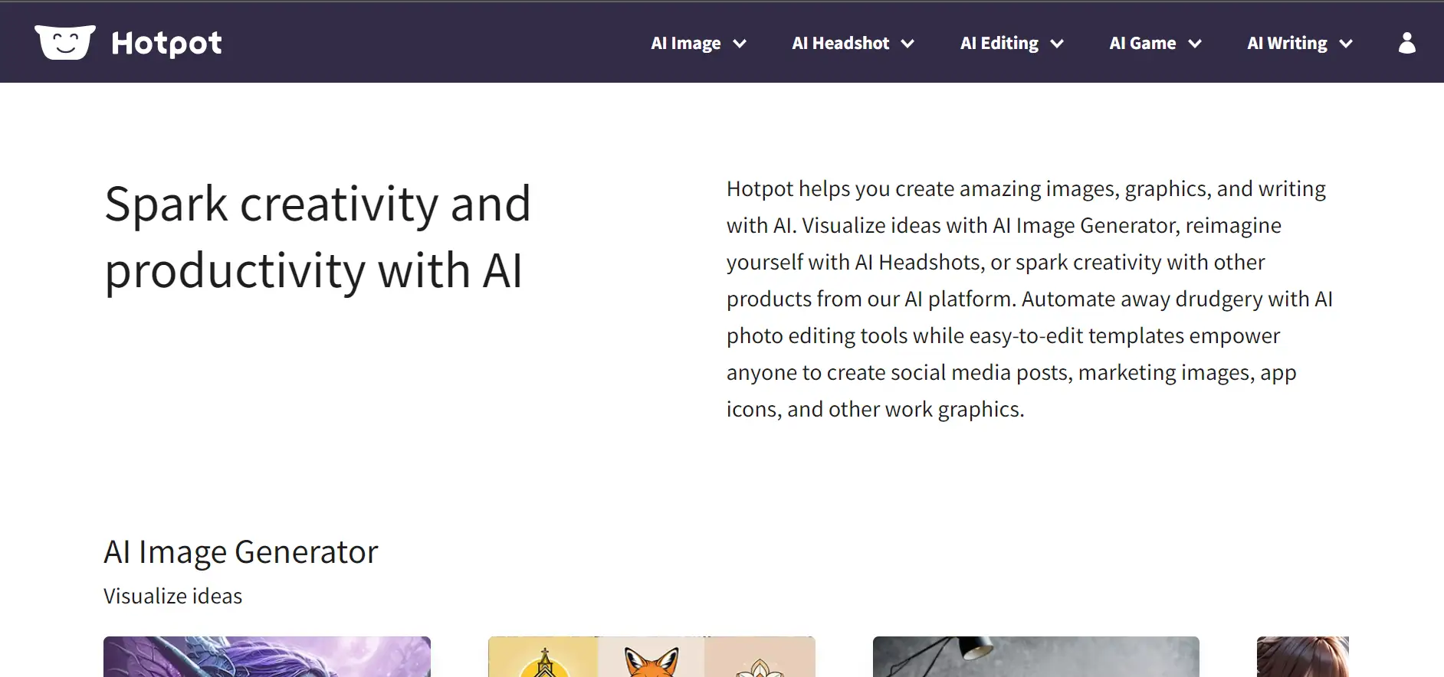Expand the chevron beside AI Image

coord(740,44)
